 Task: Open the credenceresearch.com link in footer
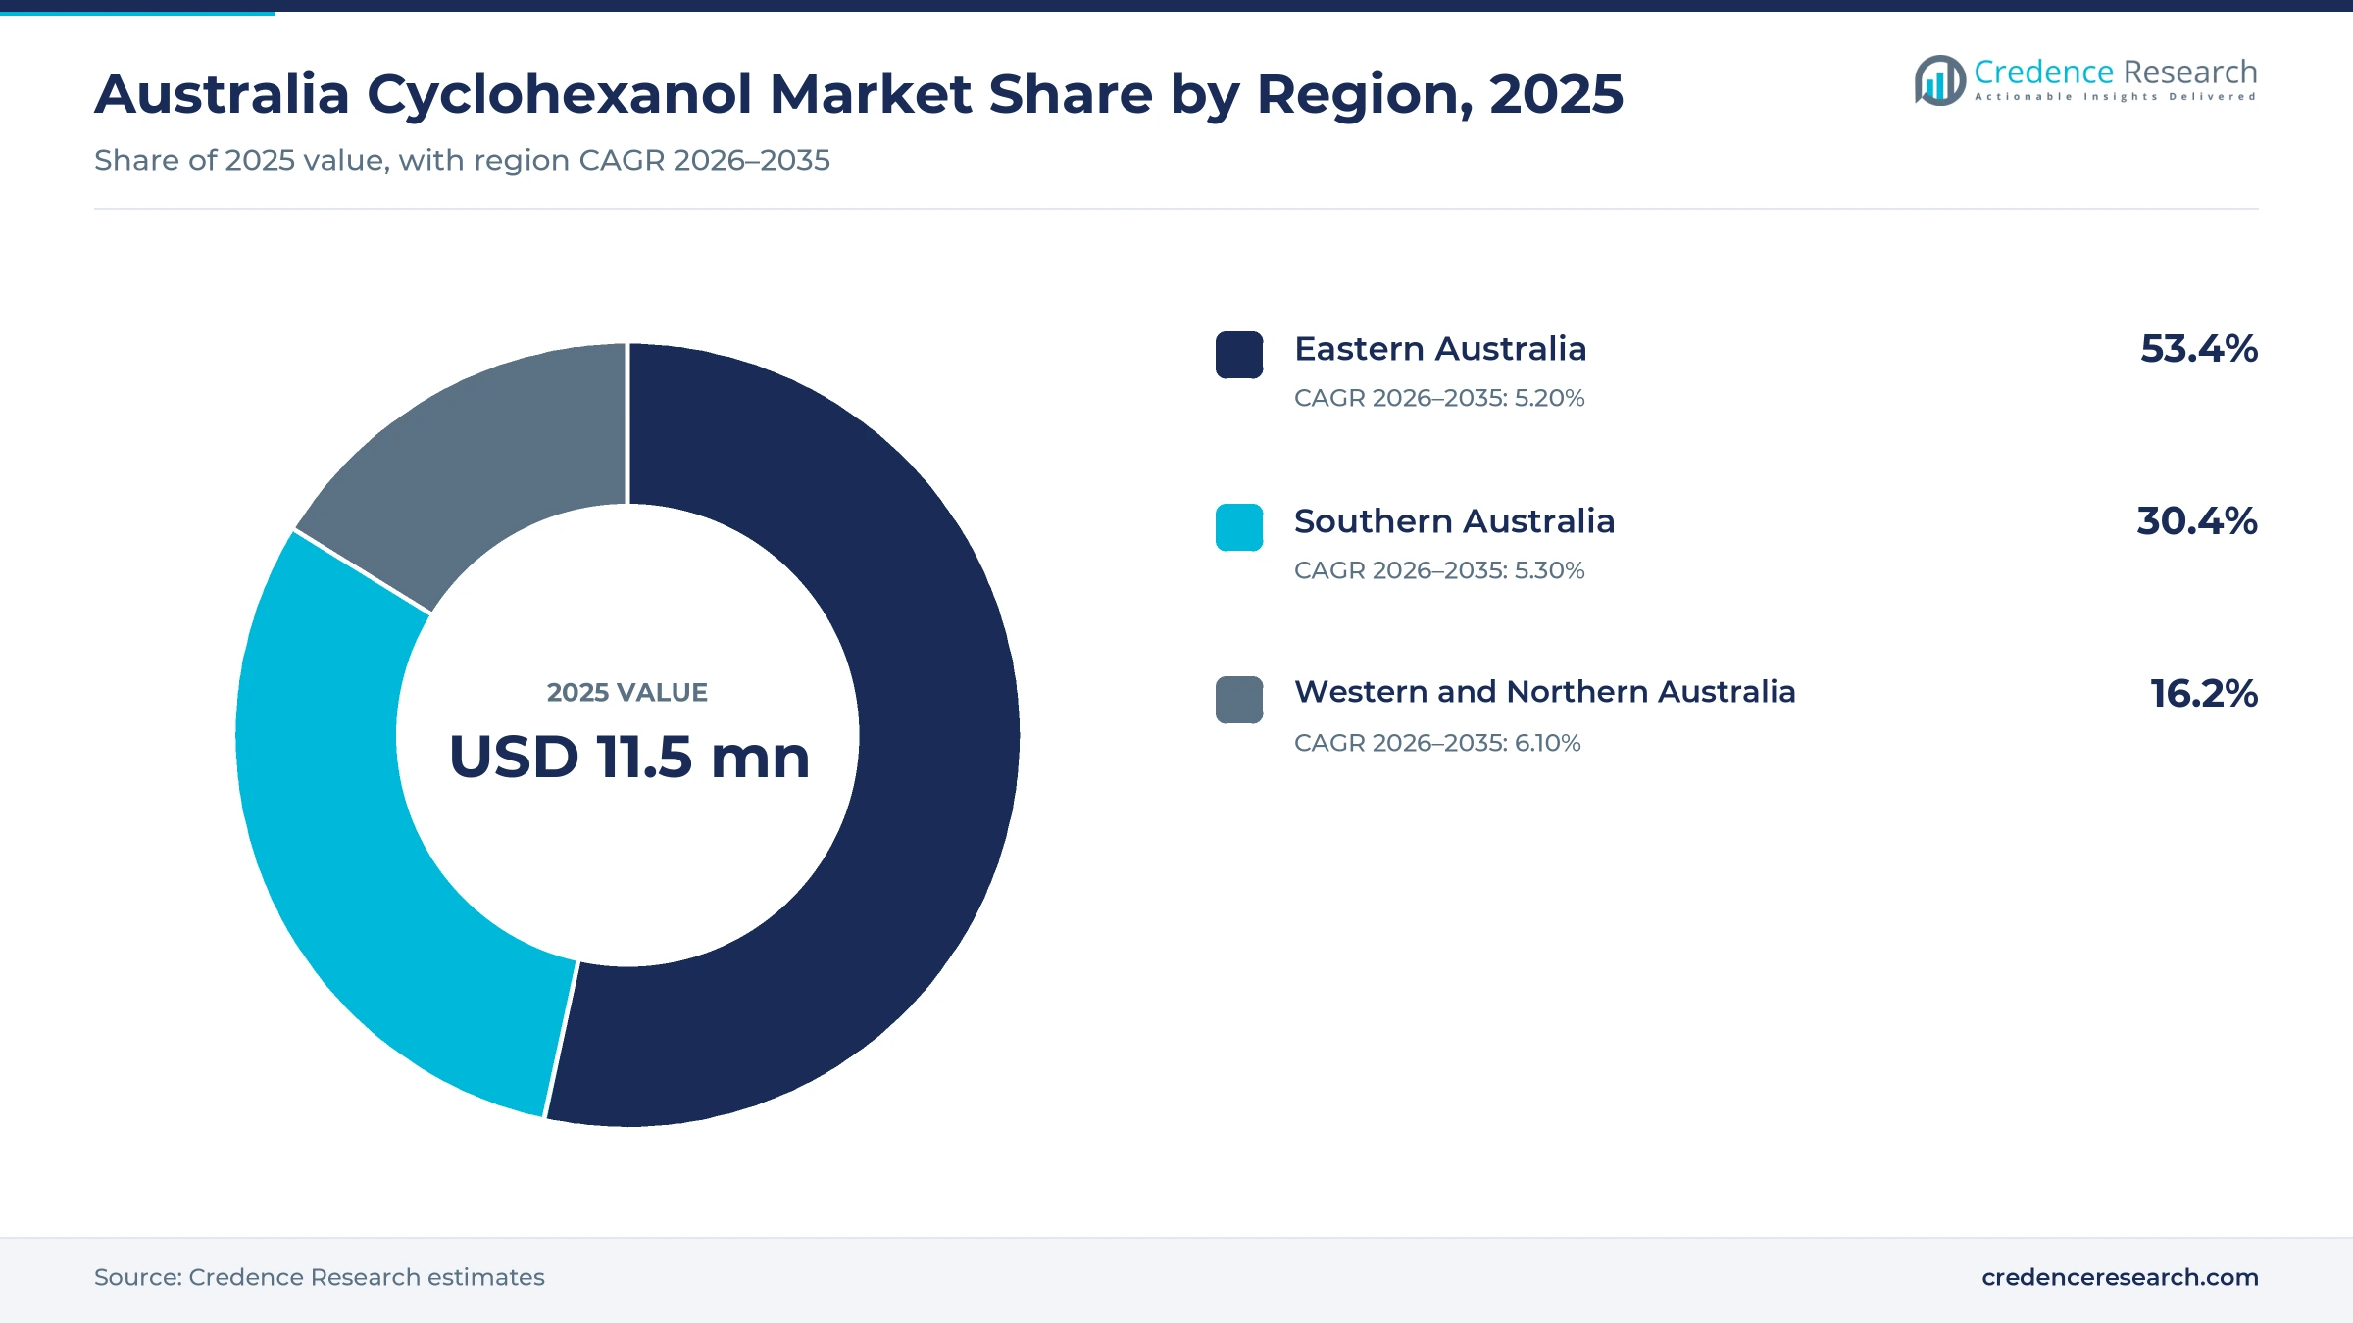(2120, 1277)
